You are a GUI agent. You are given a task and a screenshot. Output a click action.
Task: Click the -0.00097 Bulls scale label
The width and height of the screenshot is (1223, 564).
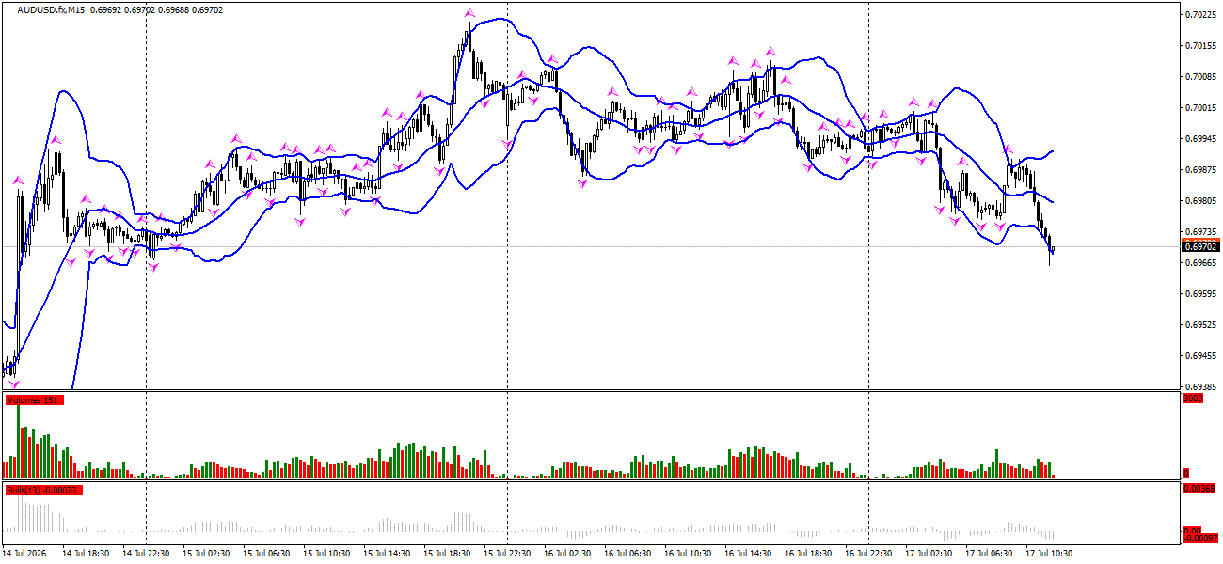tap(1200, 537)
